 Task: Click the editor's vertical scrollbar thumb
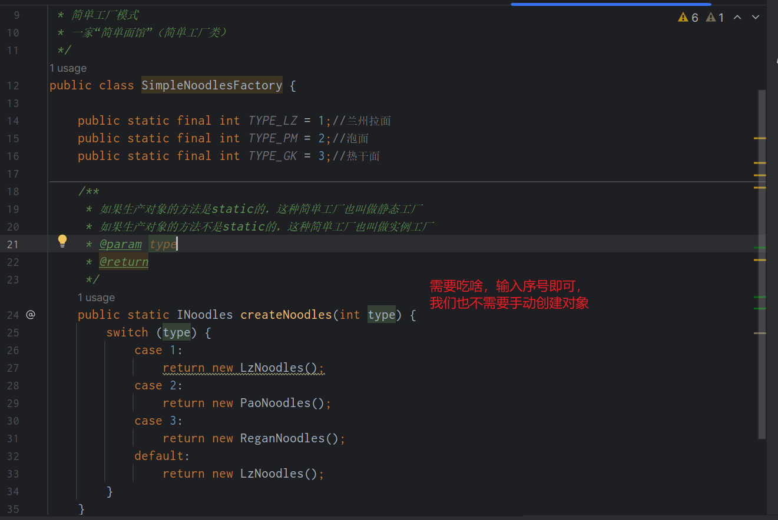tap(762, 265)
